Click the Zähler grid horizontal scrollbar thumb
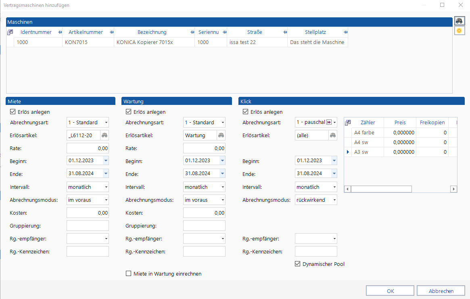This screenshot has height=299, width=470. pyautogui.click(x=381, y=189)
